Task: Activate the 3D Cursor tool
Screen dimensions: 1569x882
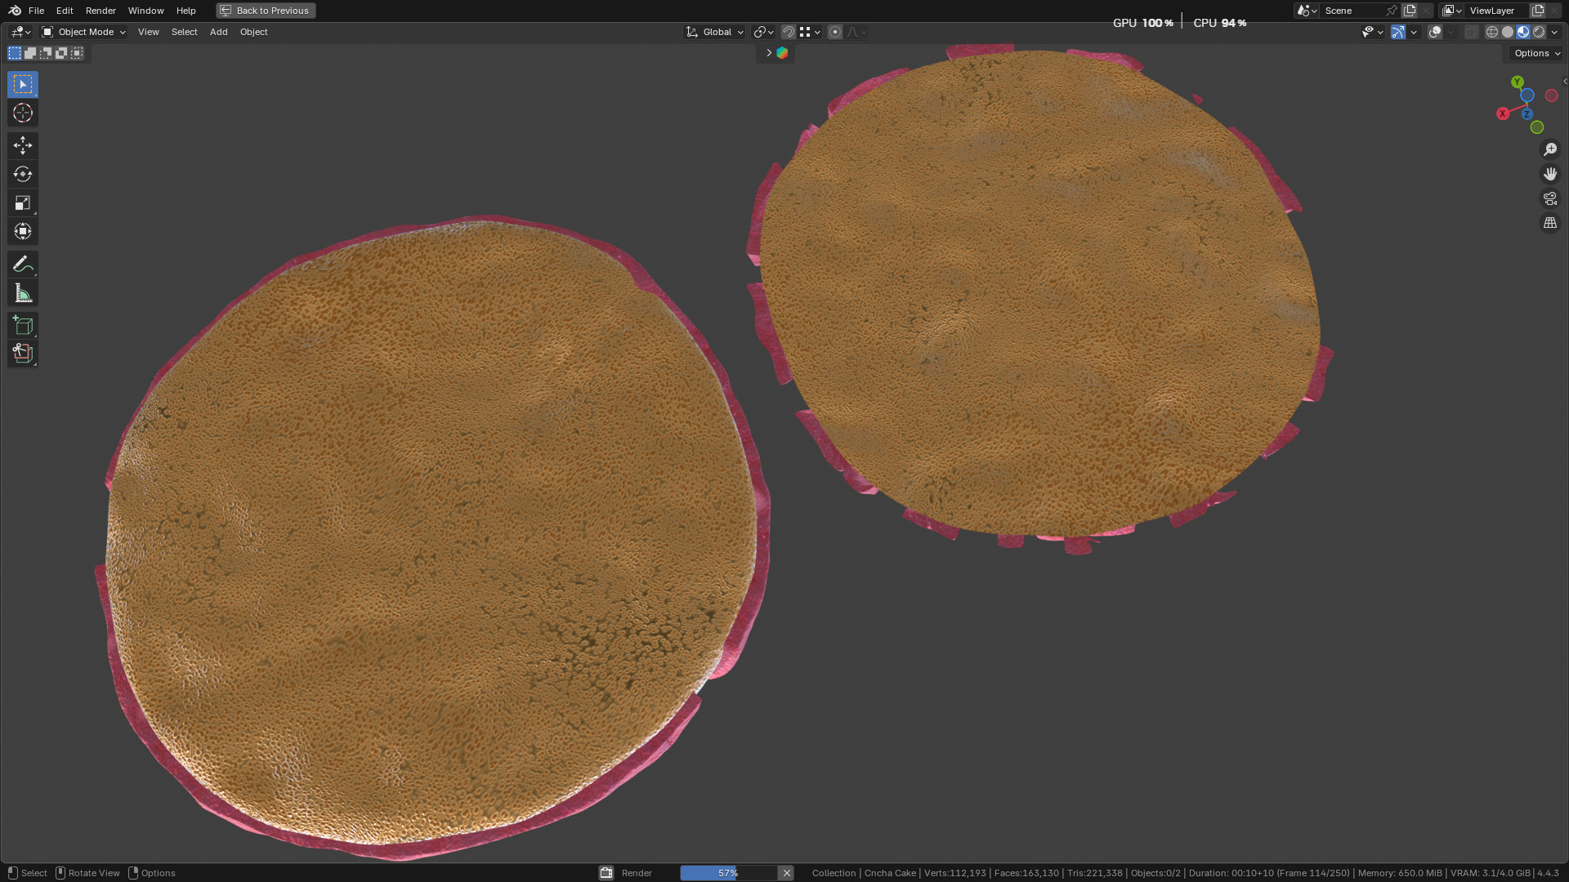Action: click(23, 113)
